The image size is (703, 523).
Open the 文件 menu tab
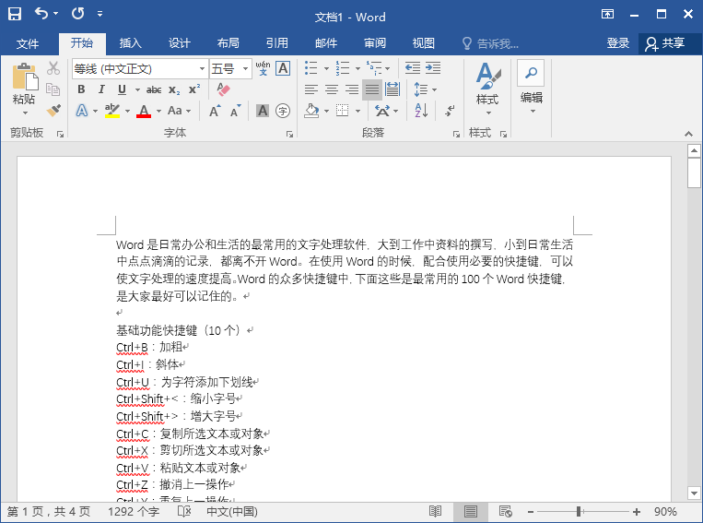coord(28,43)
